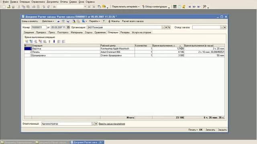Open the search combo box dropdown arrow
Viewport: 257px width, 144px height.
pos(85,7)
